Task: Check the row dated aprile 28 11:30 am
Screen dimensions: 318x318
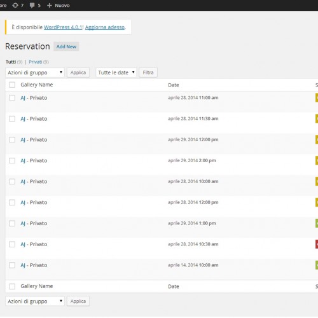Action: click(x=12, y=119)
